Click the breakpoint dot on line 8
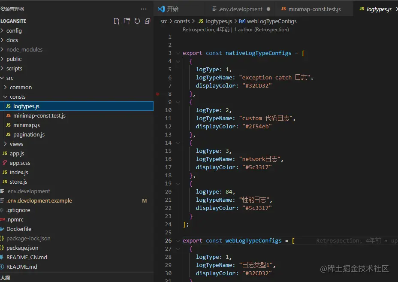This screenshot has width=398, height=282. [158, 94]
